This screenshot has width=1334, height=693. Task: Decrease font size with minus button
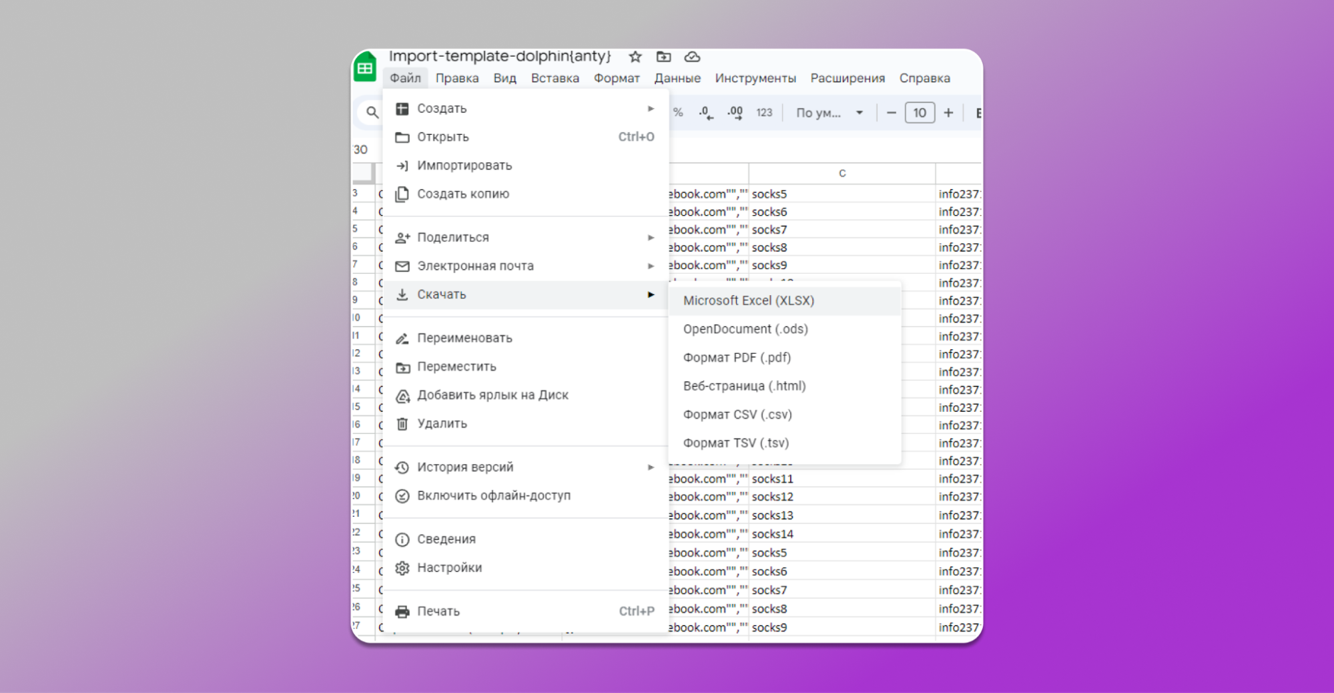[891, 113]
